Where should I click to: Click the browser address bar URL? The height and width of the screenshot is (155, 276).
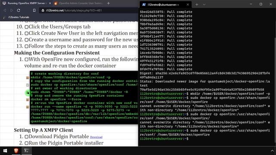74,10
